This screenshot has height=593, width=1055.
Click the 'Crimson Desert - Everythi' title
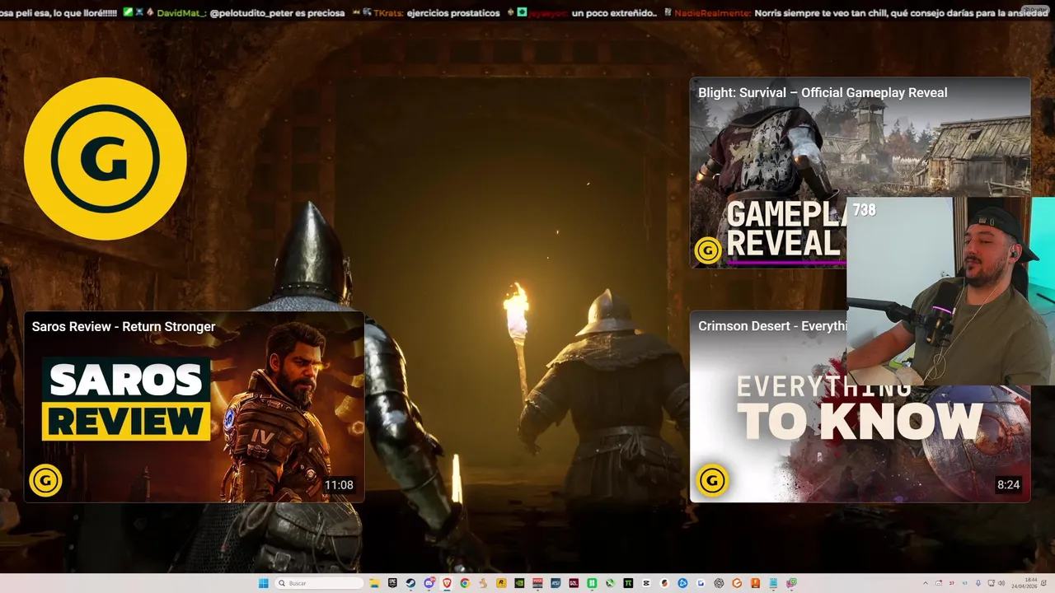772,326
